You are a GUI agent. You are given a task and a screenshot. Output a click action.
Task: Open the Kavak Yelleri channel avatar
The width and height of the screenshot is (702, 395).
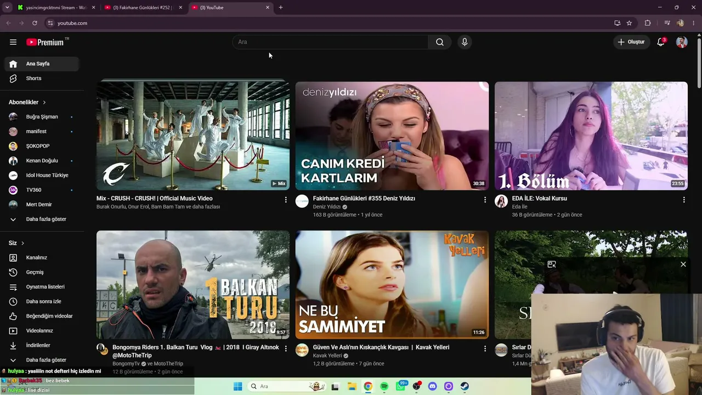[302, 350]
